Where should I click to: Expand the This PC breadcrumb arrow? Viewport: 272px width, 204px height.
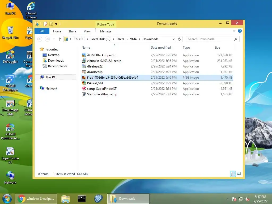click(88, 39)
